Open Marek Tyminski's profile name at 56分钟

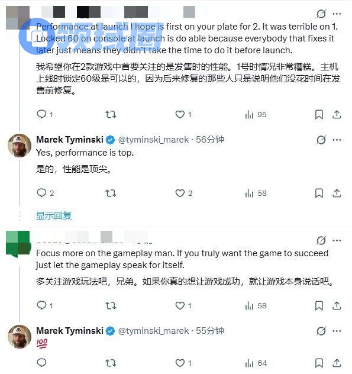(x=70, y=140)
